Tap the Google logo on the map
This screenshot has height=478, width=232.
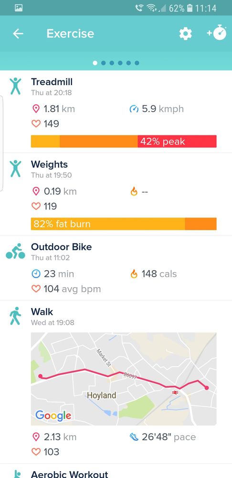53,415
